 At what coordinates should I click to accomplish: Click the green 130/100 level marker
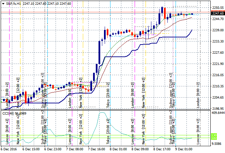(214, 136)
